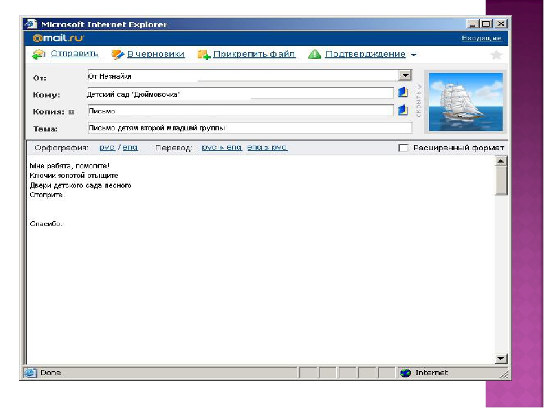
Task: Open the От sender dropdown
Action: [405, 75]
